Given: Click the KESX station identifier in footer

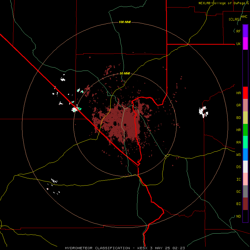Looking at the screenshot, I should pyautogui.click(x=143, y=248).
